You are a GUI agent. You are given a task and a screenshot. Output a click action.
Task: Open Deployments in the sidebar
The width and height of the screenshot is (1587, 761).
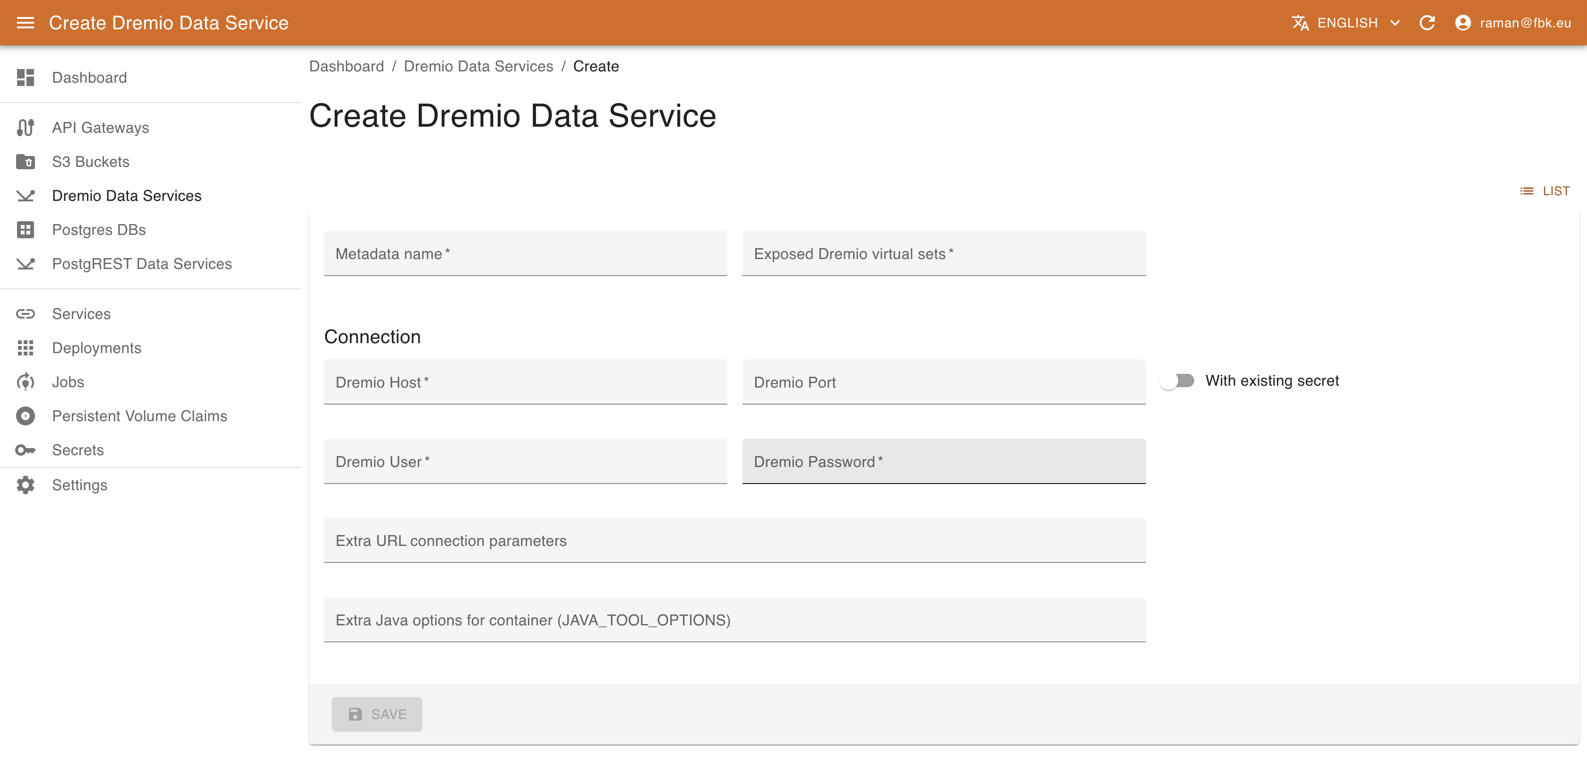(x=151, y=347)
